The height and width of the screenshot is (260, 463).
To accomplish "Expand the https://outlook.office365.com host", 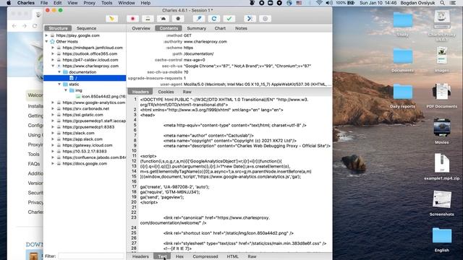I will click(x=53, y=53).
